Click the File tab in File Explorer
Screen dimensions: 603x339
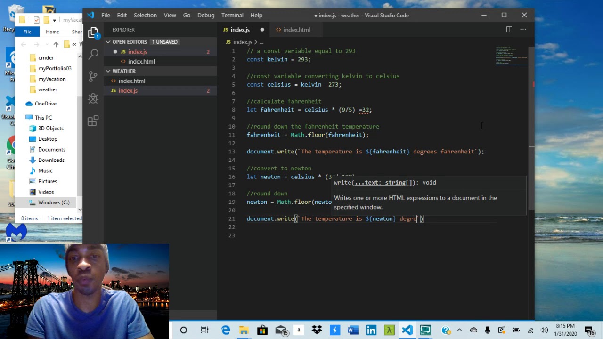coord(27,32)
